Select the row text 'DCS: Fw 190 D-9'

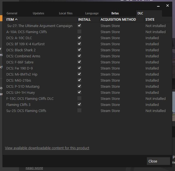pyautogui.click(x=20, y=68)
